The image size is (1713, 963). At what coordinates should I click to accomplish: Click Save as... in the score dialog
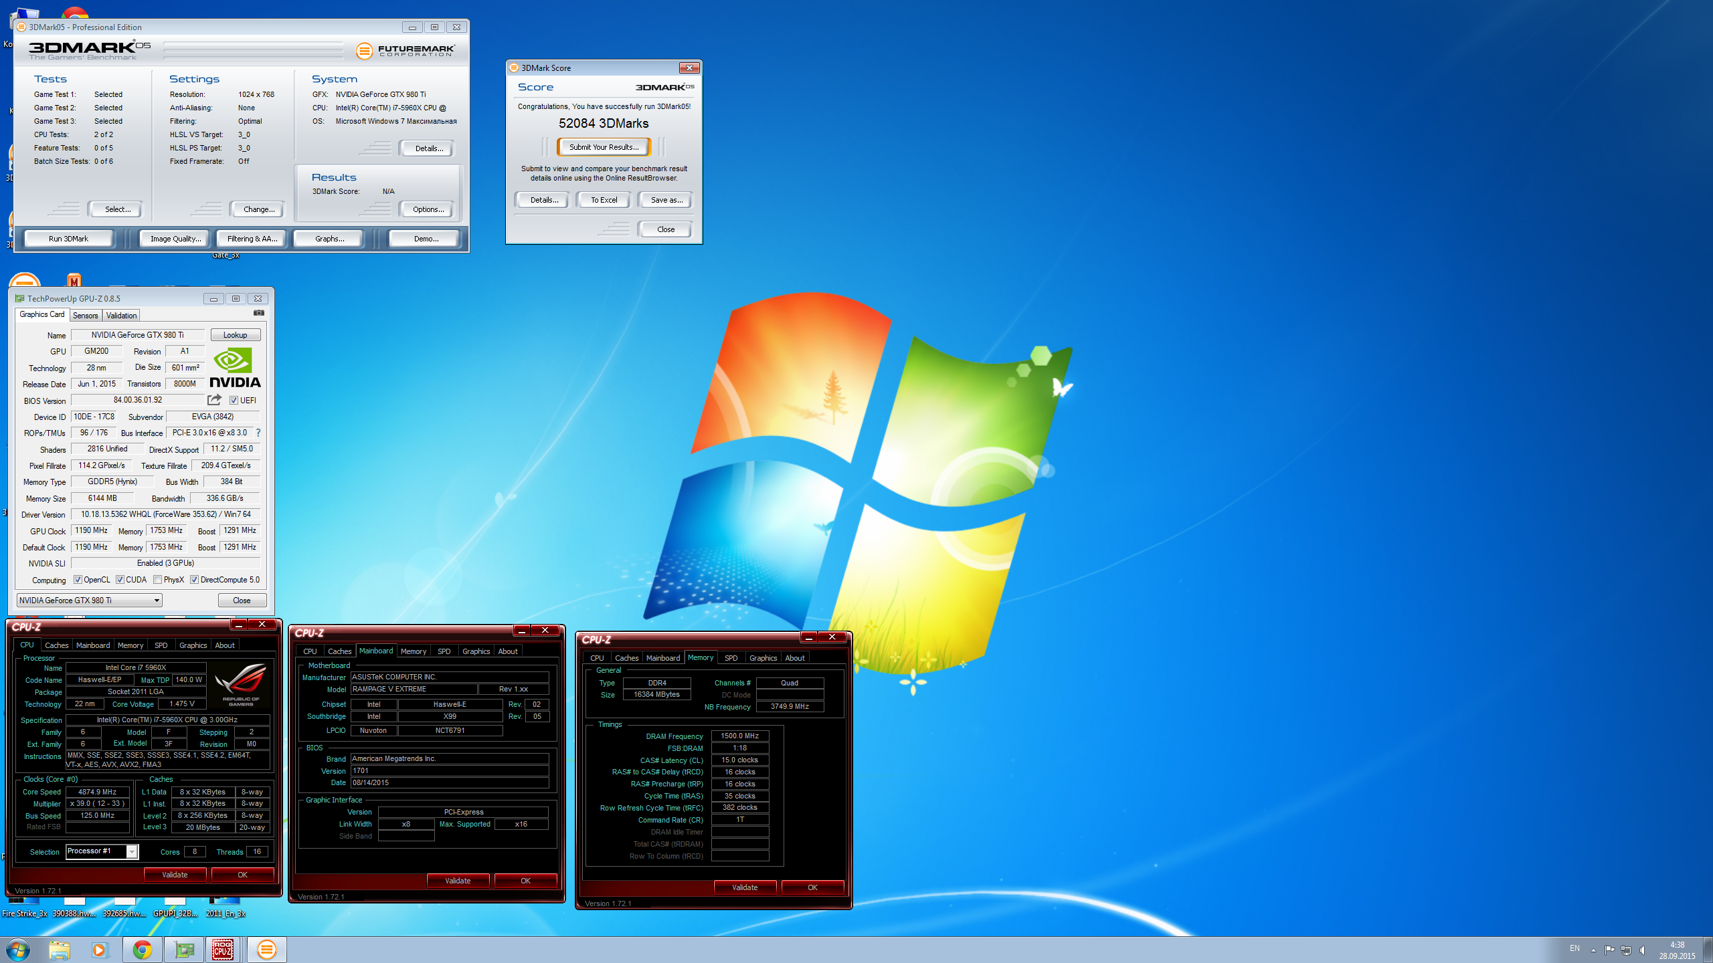pos(666,200)
